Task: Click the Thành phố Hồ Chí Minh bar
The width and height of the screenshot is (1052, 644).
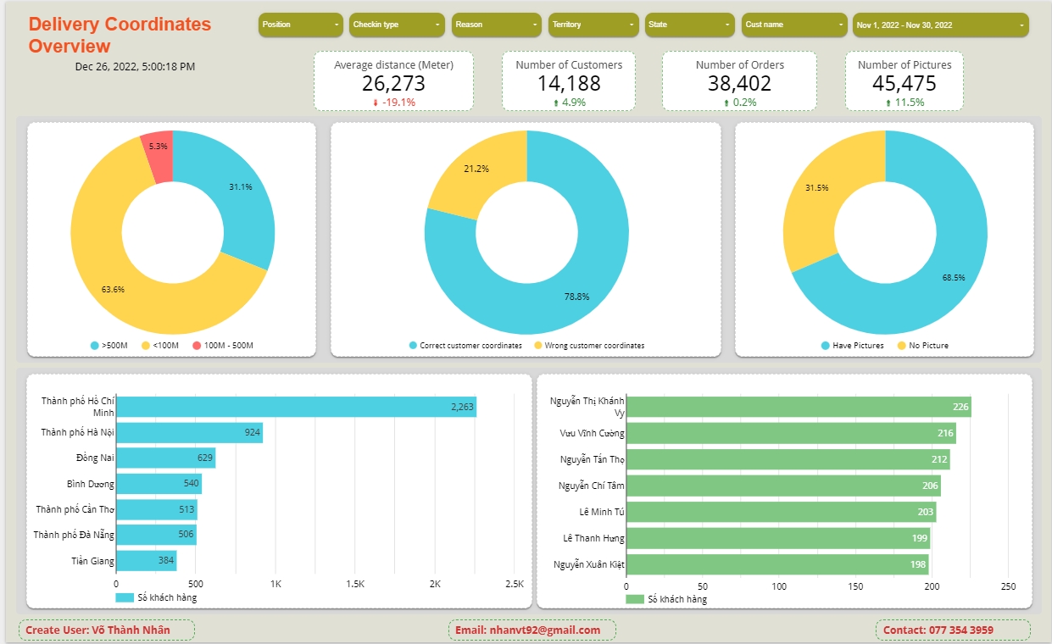Action: (x=296, y=407)
